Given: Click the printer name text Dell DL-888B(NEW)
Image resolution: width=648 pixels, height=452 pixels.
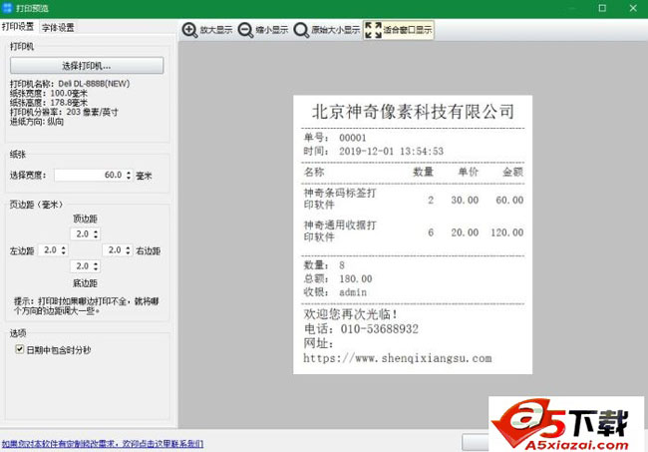Looking at the screenshot, I should 94,84.
